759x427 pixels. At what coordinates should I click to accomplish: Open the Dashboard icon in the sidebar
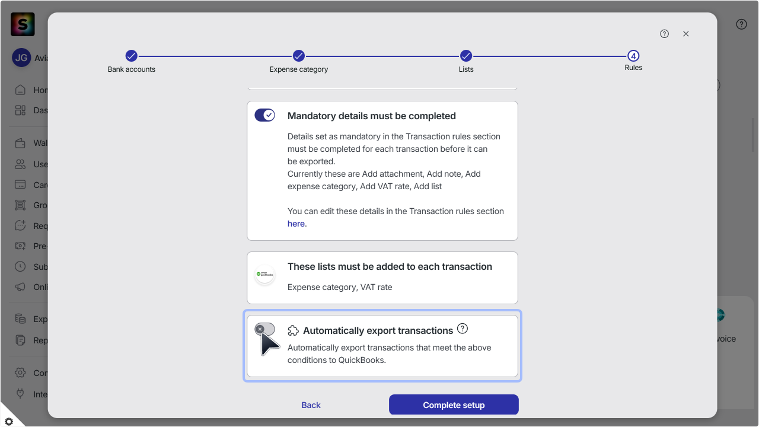[x=21, y=110]
